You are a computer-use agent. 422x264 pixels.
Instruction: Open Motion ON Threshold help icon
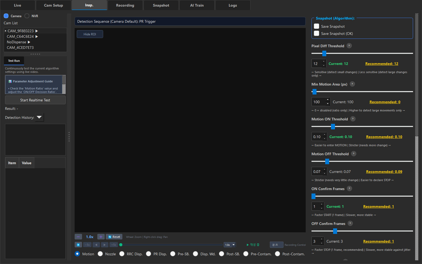(353, 119)
